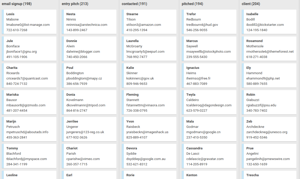This screenshot has height=179, width=300.
Task: Click the client (204) column header
Action: point(253,4)
